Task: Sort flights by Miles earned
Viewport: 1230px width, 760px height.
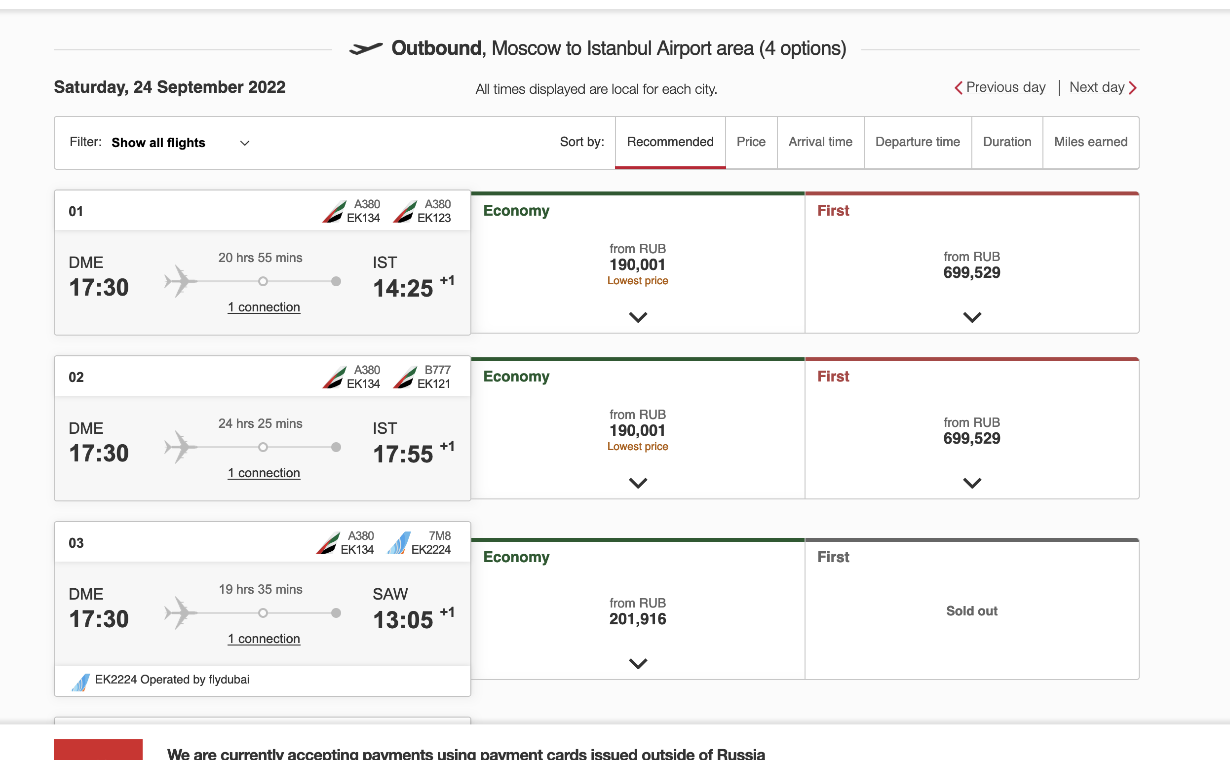Action: click(x=1090, y=142)
